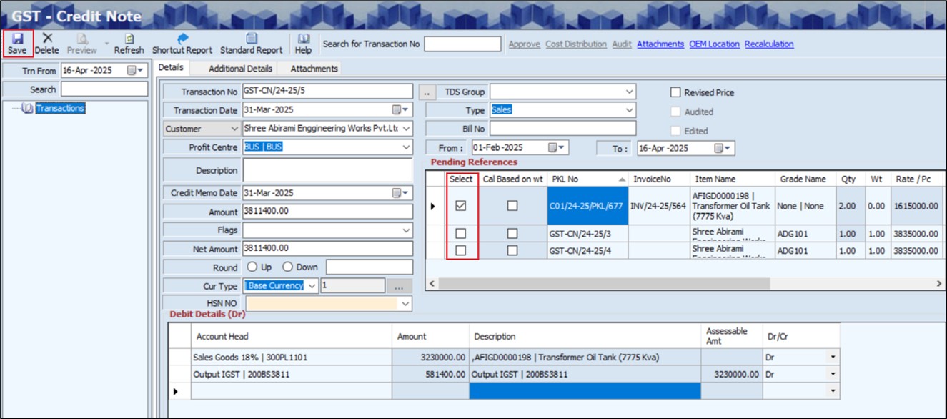Toggle Cal Based on wt for GST-CN/24-25/3
947x419 pixels.
(x=512, y=234)
